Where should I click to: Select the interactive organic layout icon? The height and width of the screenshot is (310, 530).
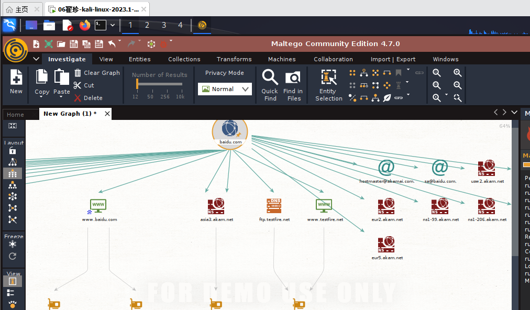coord(13,219)
